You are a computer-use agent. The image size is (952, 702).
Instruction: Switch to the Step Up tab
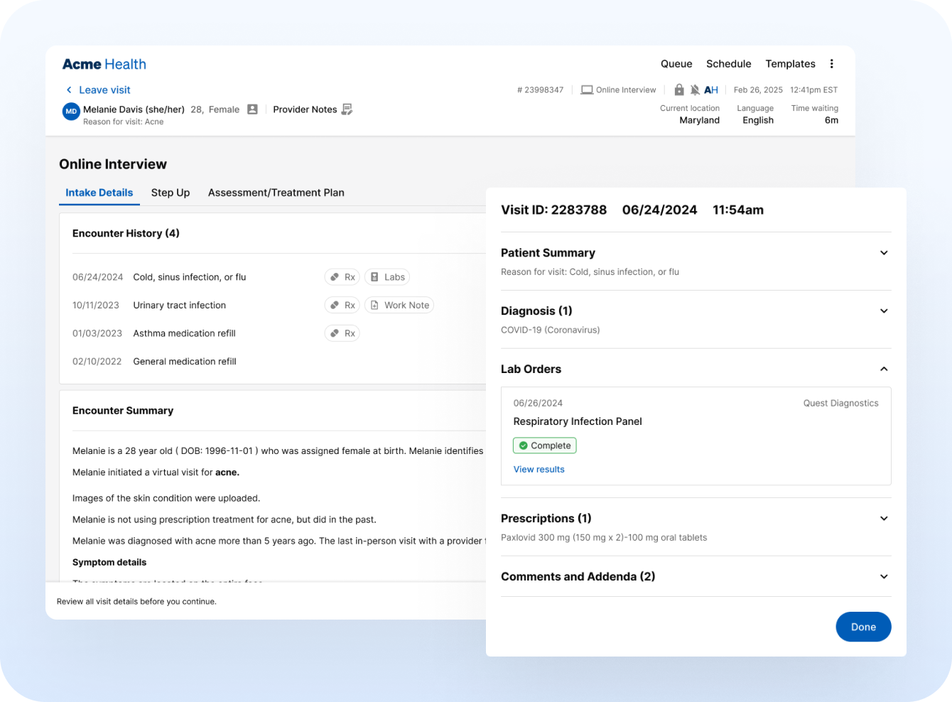(x=171, y=193)
